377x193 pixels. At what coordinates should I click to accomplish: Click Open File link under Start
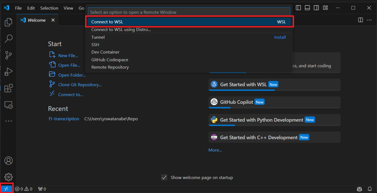(x=65, y=65)
